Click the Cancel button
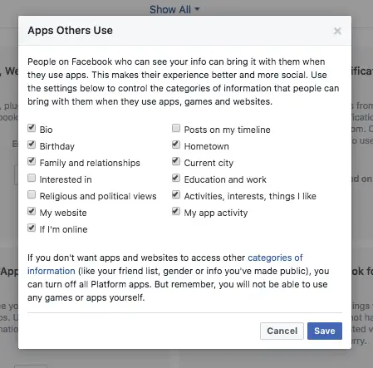The width and height of the screenshot is (373, 368). [x=282, y=331]
